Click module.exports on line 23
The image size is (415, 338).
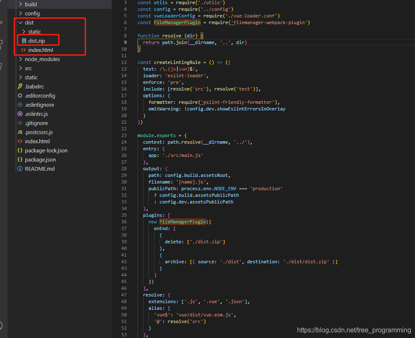click(x=157, y=135)
